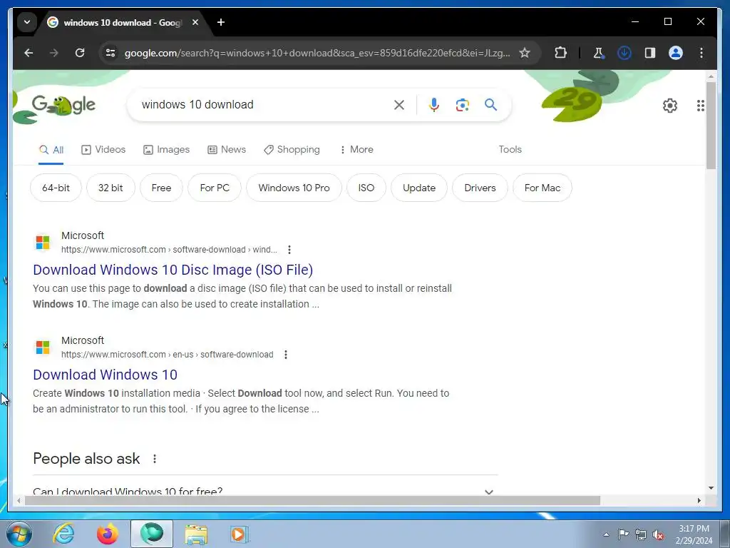Click the vertical scrollbar thumb
The width and height of the screenshot is (730, 548).
pos(711,125)
